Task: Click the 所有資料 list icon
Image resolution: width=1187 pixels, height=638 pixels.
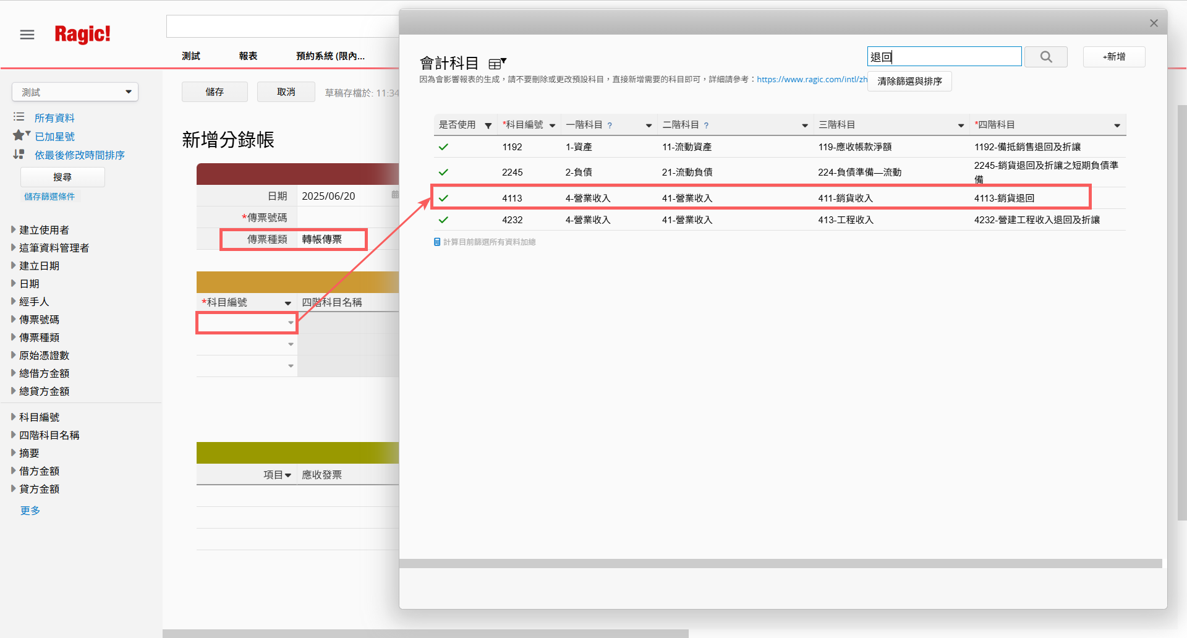Action: (19, 117)
